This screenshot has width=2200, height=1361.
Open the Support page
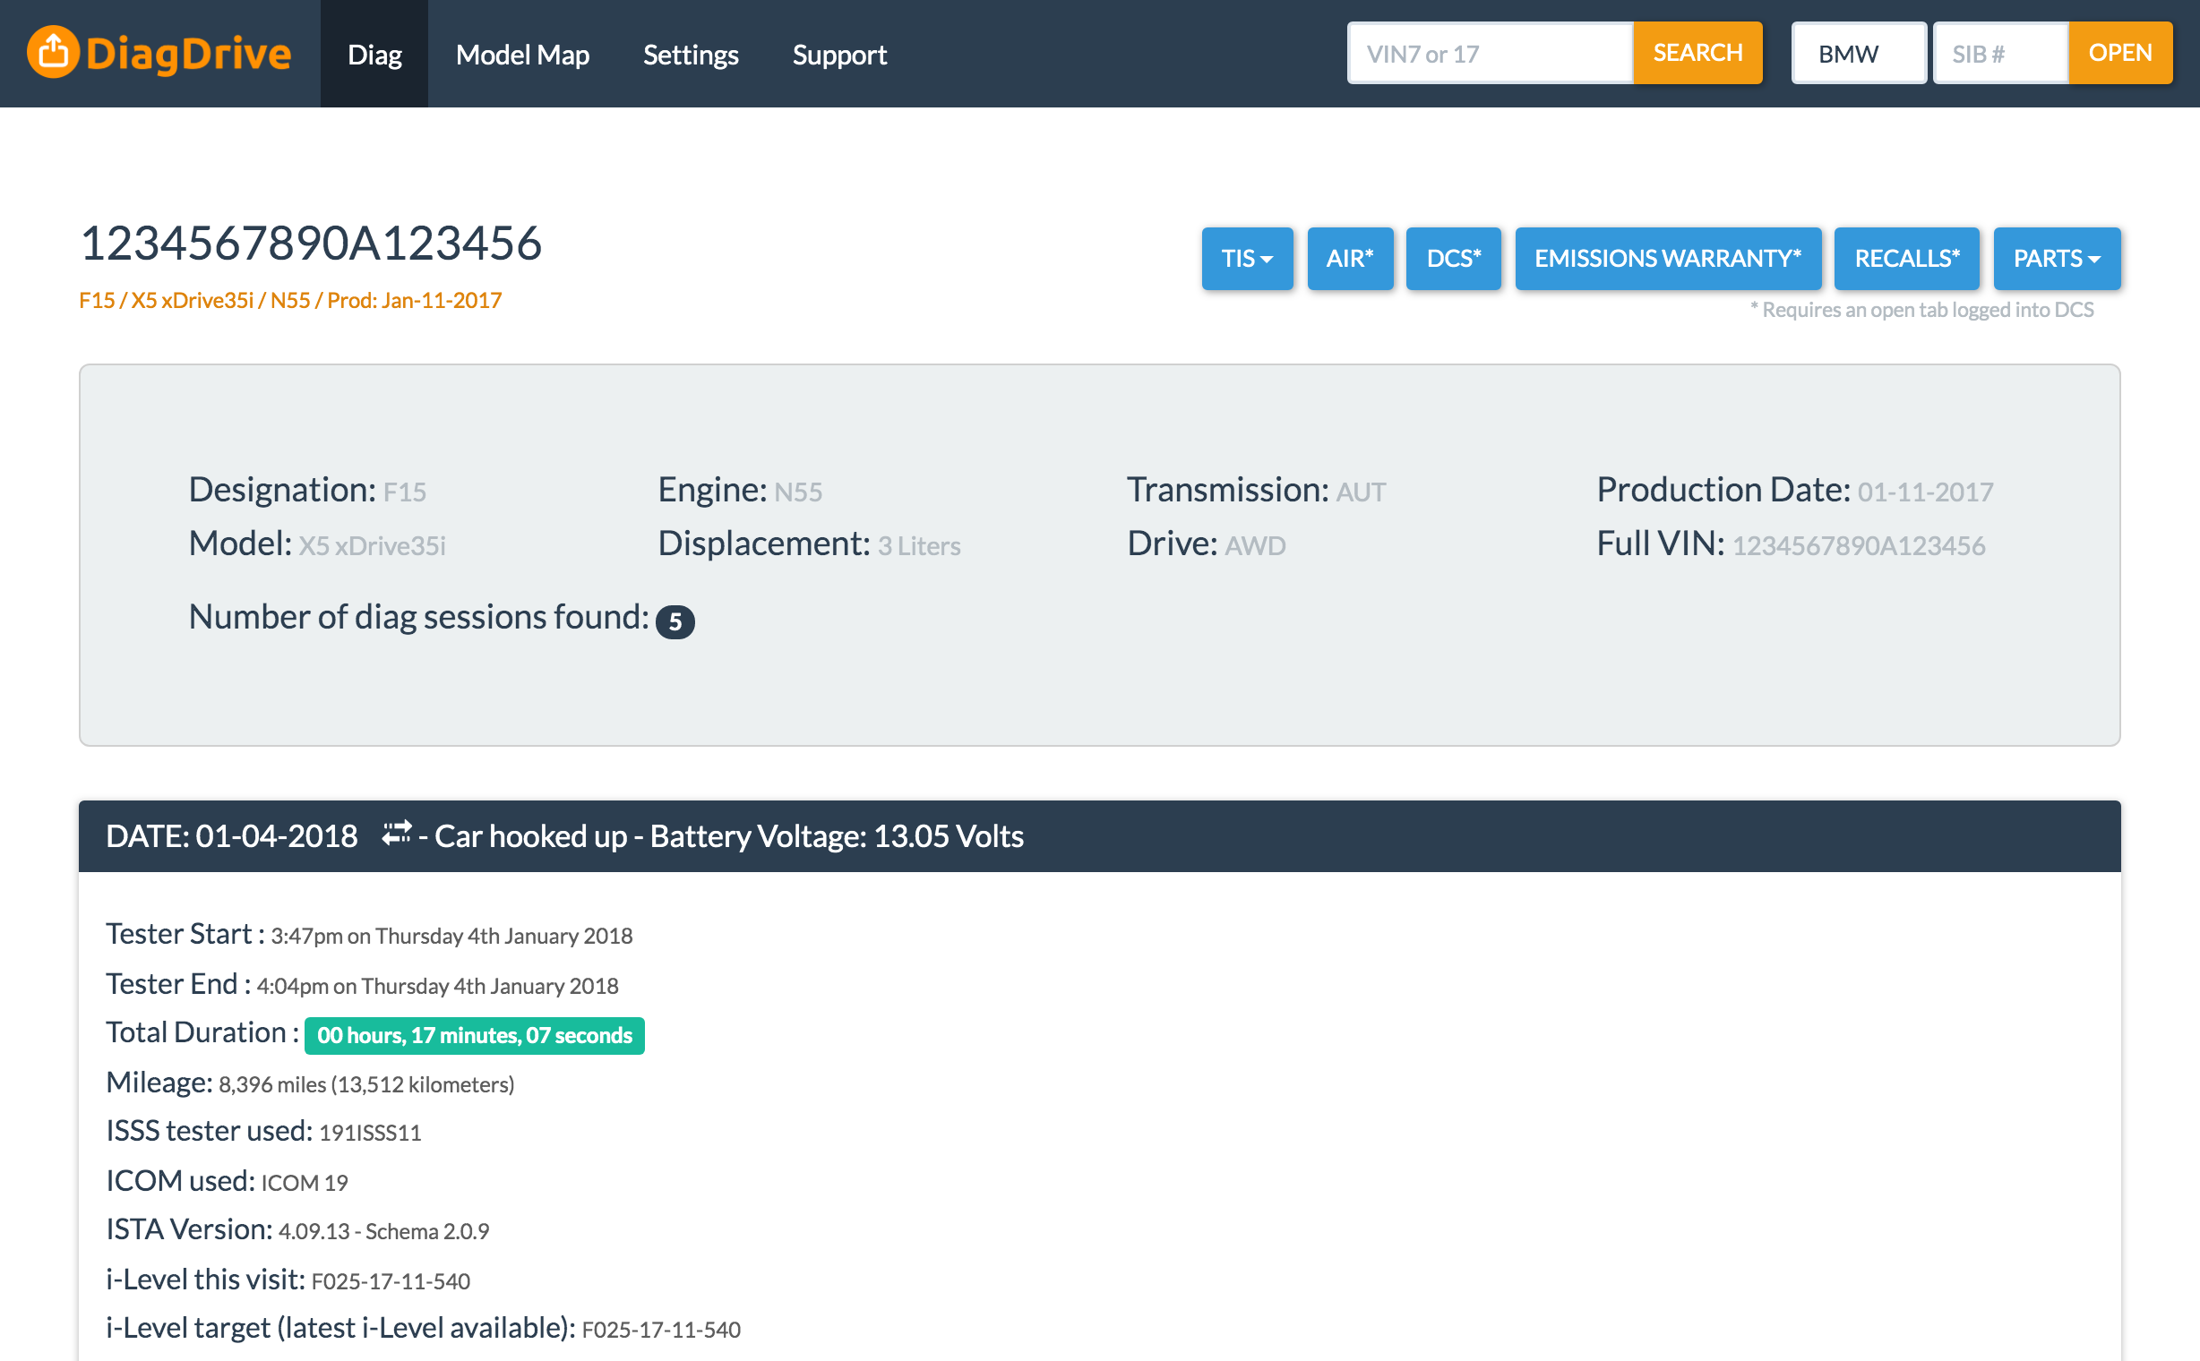pos(838,54)
